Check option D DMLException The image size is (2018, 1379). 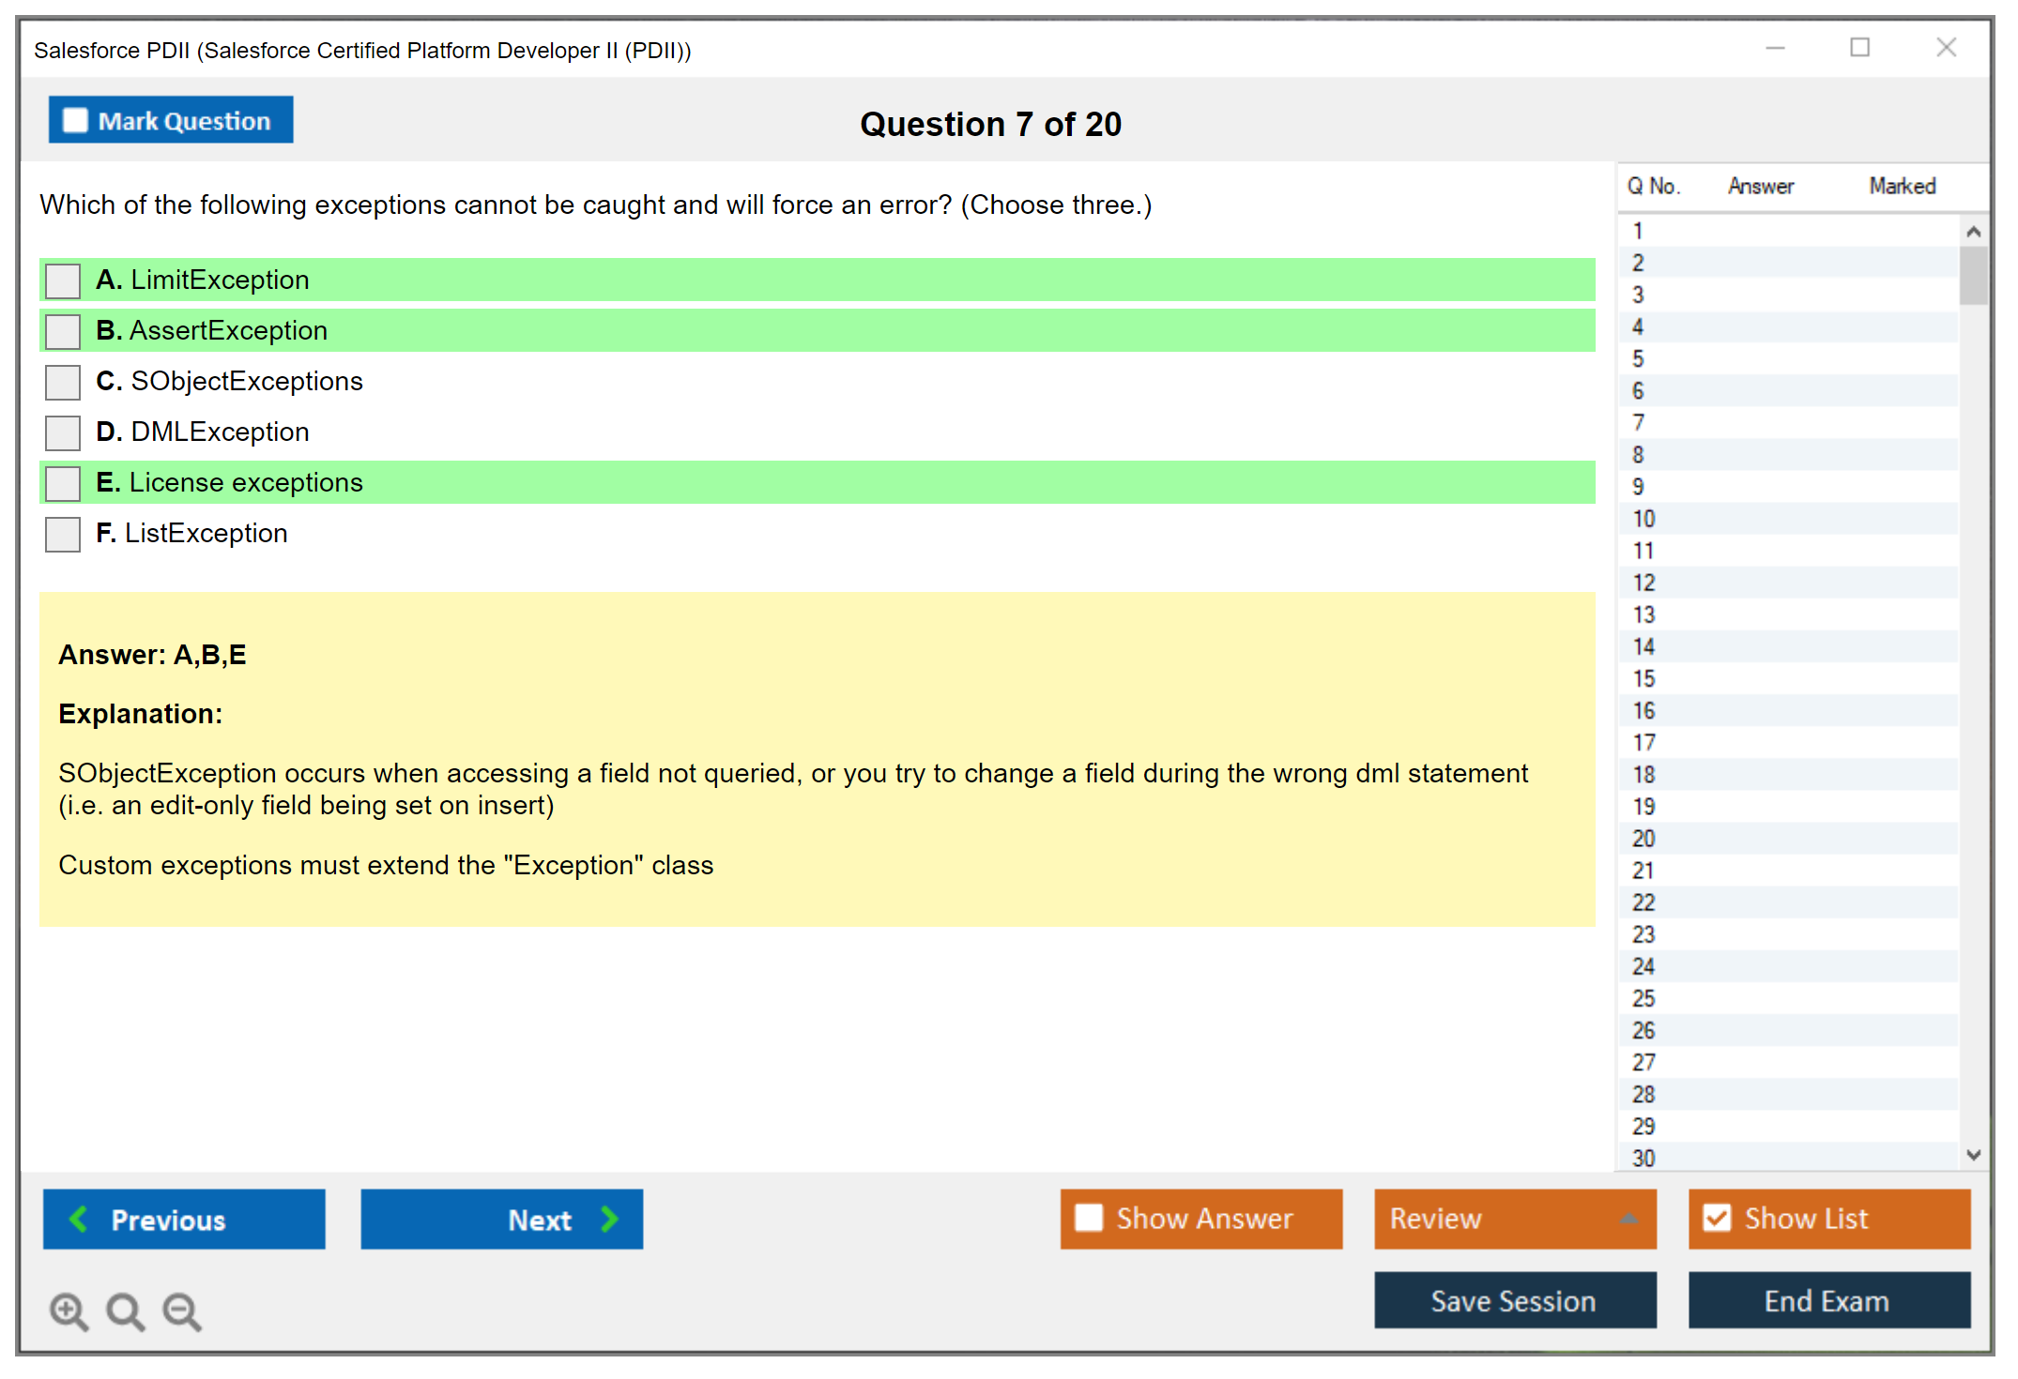coord(63,432)
